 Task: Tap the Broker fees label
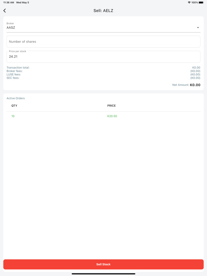click(x=14, y=71)
